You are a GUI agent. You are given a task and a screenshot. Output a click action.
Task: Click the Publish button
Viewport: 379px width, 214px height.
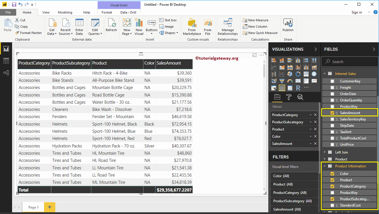[288, 26]
